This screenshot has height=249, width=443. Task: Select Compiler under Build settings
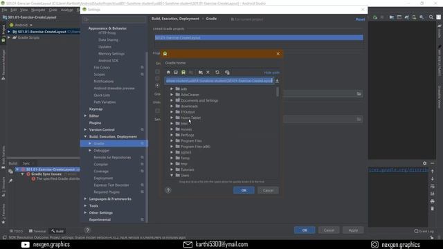pyautogui.click(x=101, y=165)
